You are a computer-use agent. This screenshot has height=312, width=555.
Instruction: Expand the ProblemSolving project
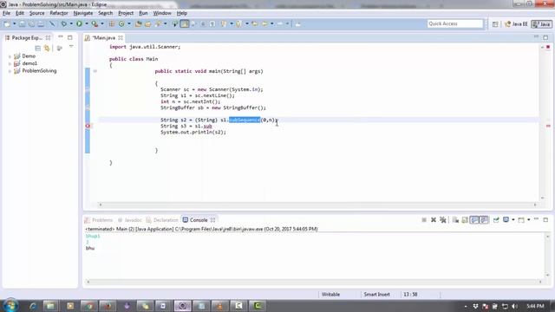[x=10, y=71]
